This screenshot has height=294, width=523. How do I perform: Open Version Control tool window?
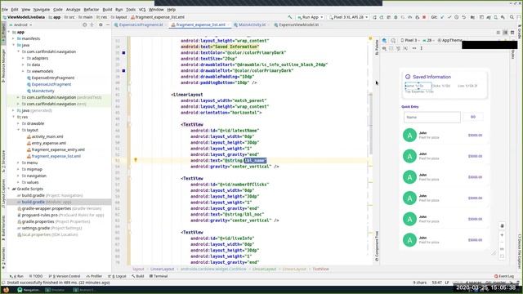[65, 276]
